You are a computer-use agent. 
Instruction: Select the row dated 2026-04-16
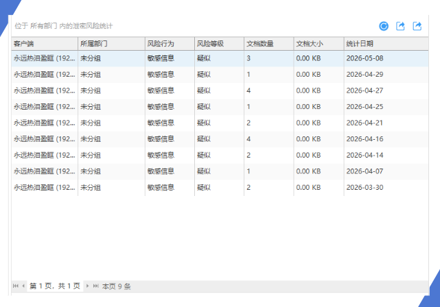(x=220, y=139)
